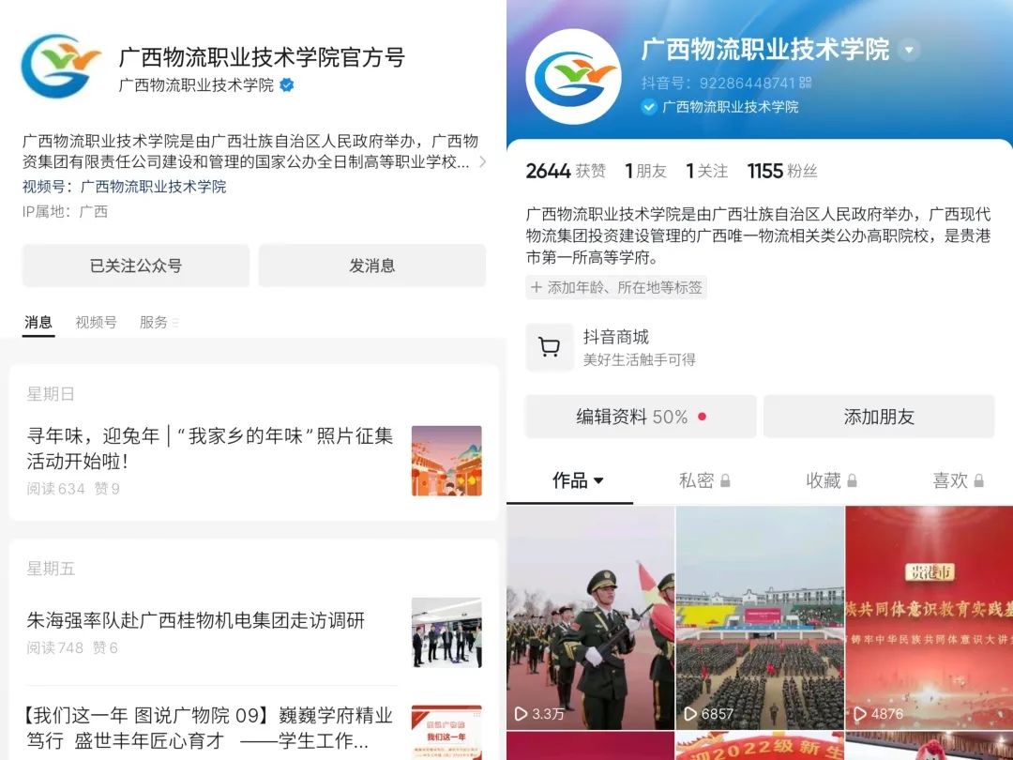Tap the lock icon on 私密 tab
1013x760 pixels.
[725, 480]
